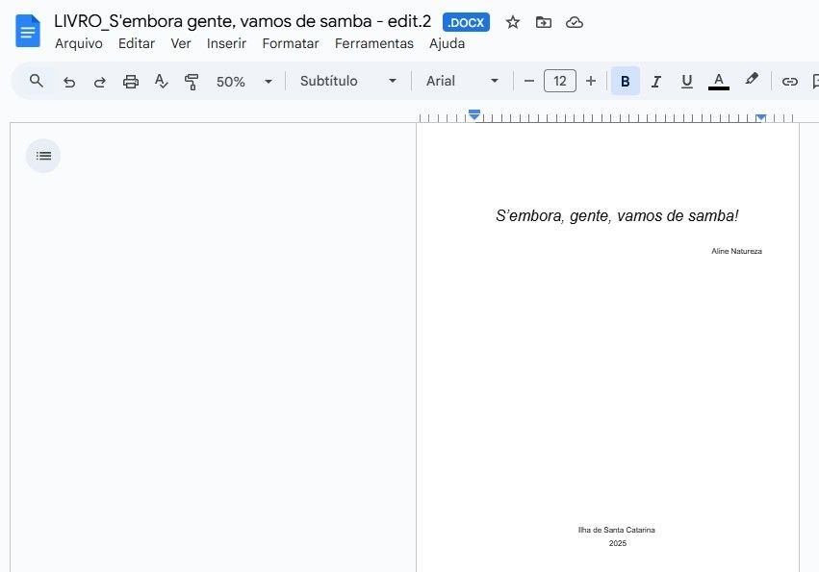Check cloud document save status
The height and width of the screenshot is (572, 819).
(x=574, y=22)
